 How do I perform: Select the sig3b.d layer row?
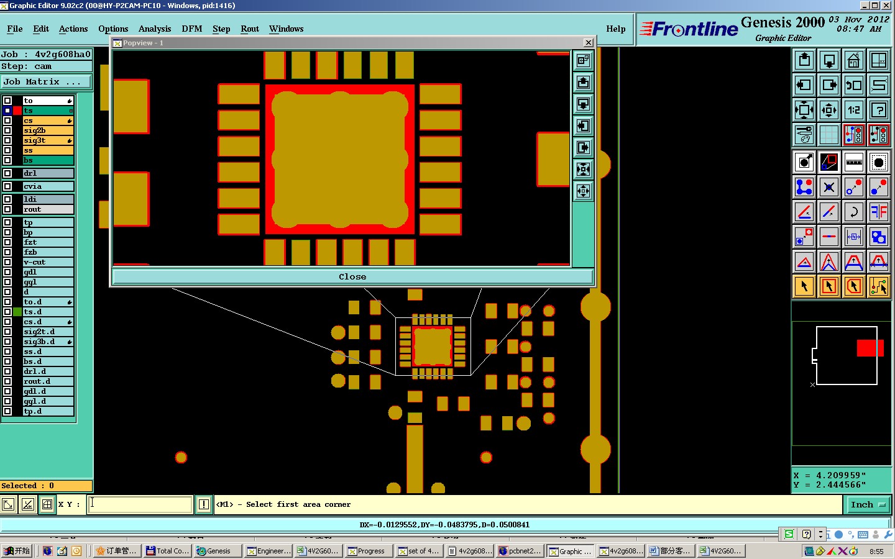48,342
